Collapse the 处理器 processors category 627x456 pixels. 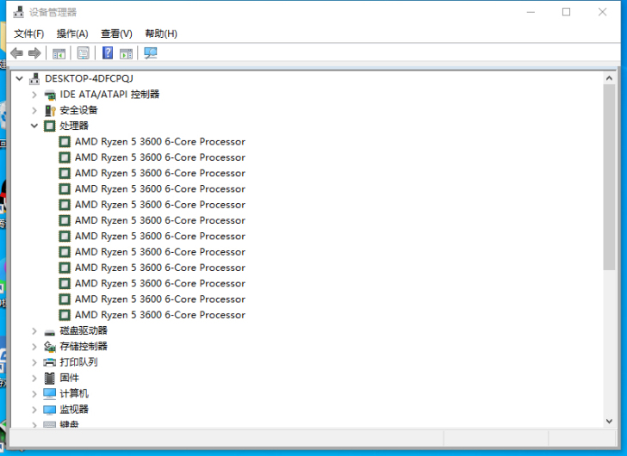click(34, 126)
